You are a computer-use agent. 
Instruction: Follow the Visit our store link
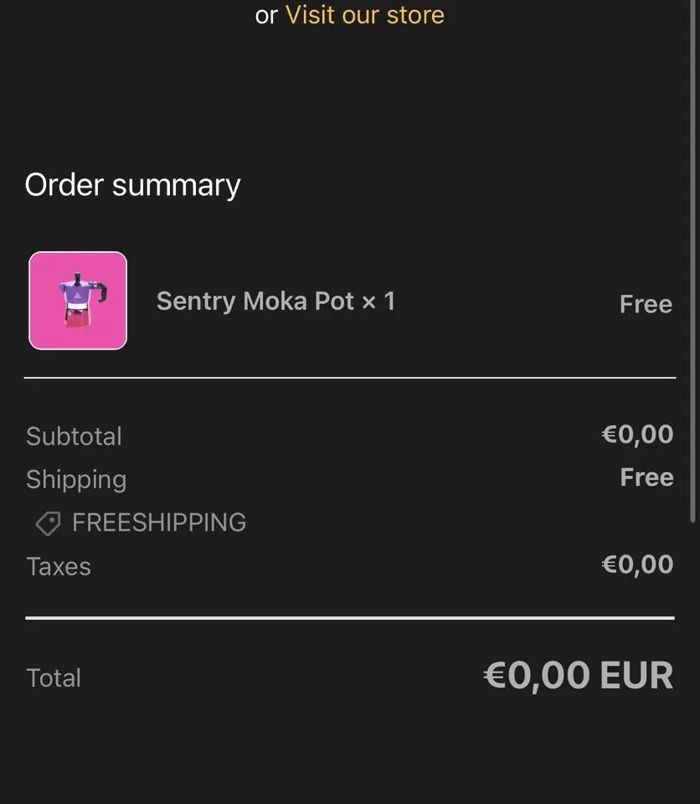(365, 14)
